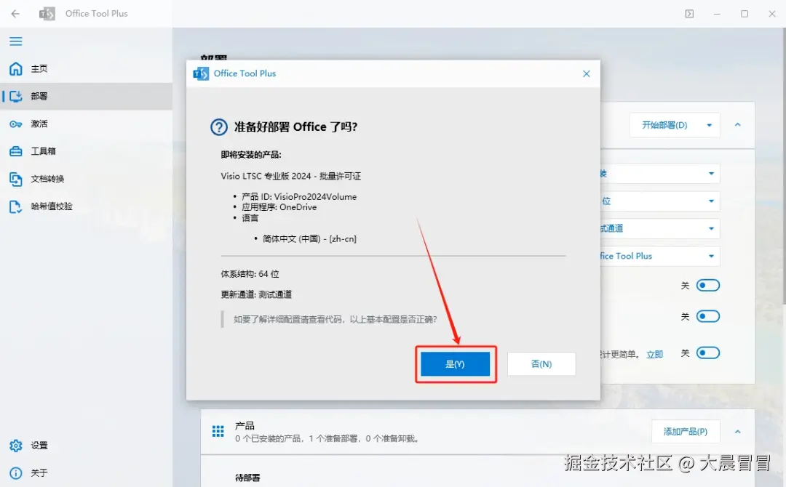Click the 主页 home icon

tap(16, 68)
